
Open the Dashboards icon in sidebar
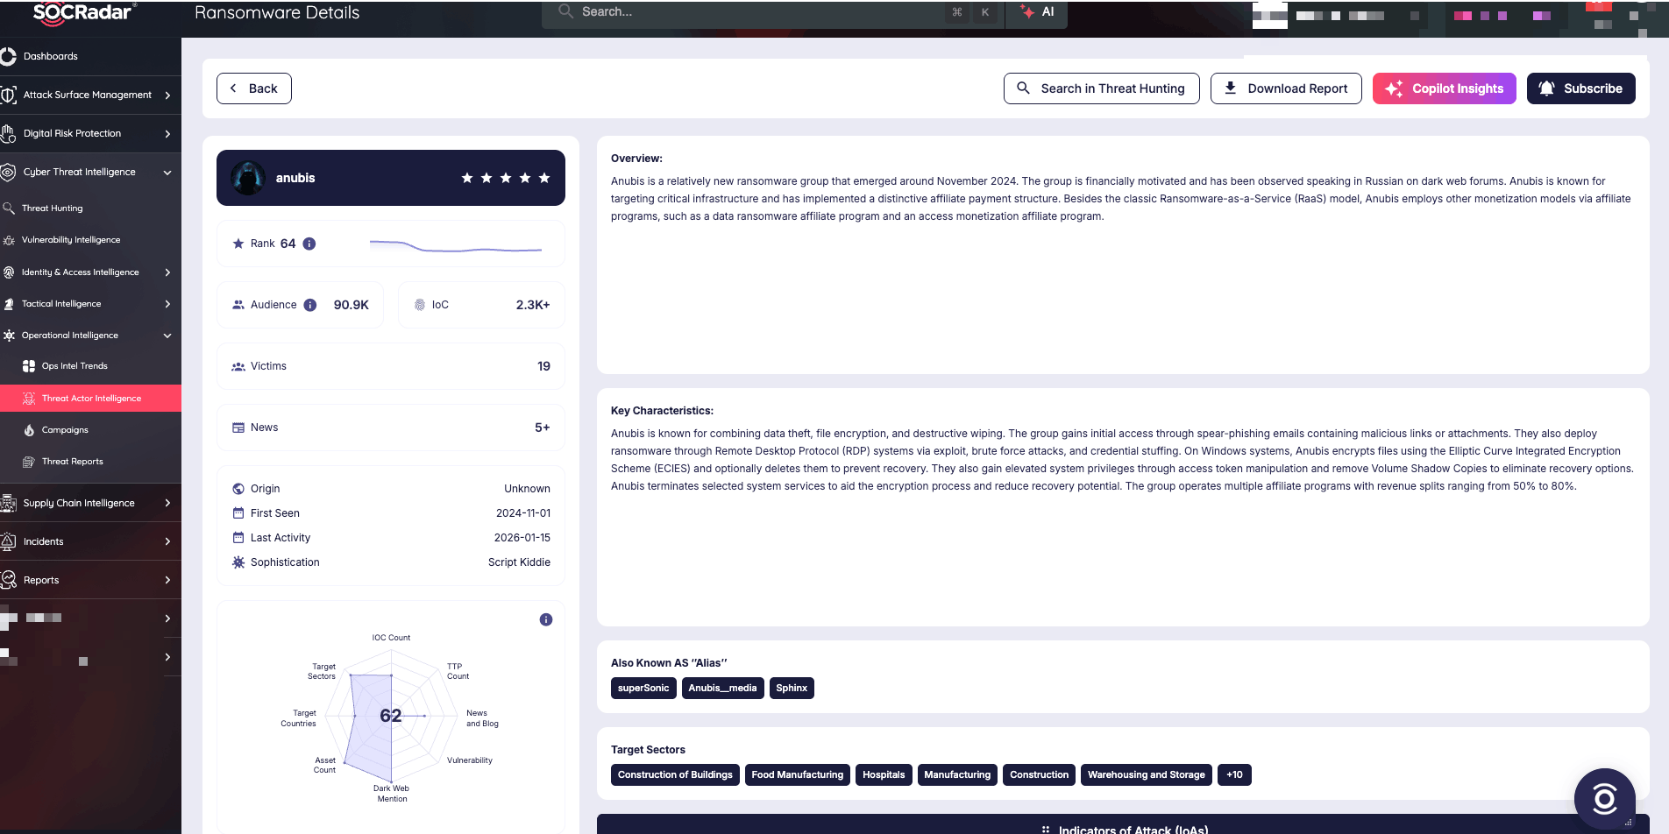pyautogui.click(x=9, y=57)
